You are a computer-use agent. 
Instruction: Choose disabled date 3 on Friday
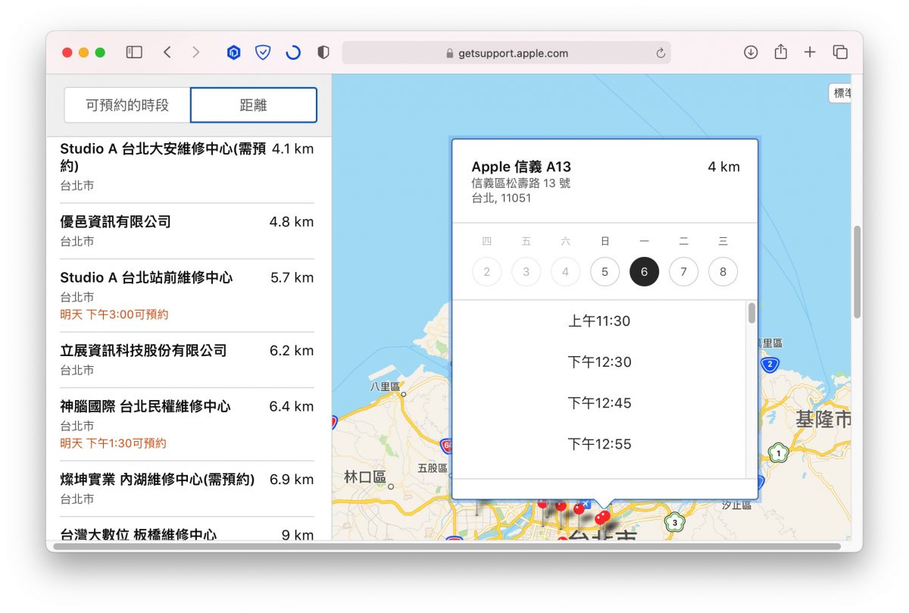[526, 271]
